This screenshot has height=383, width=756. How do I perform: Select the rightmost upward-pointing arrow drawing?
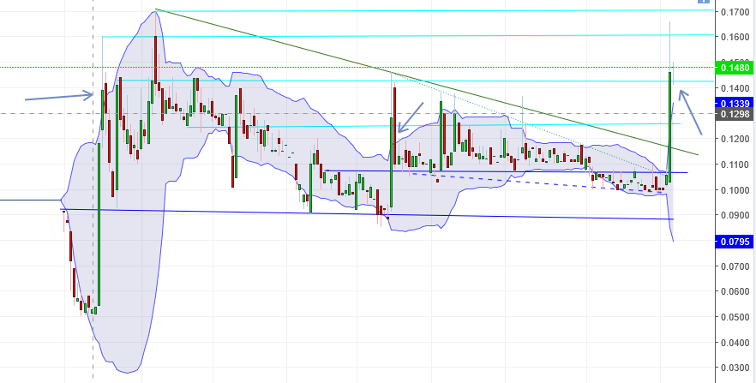click(691, 111)
